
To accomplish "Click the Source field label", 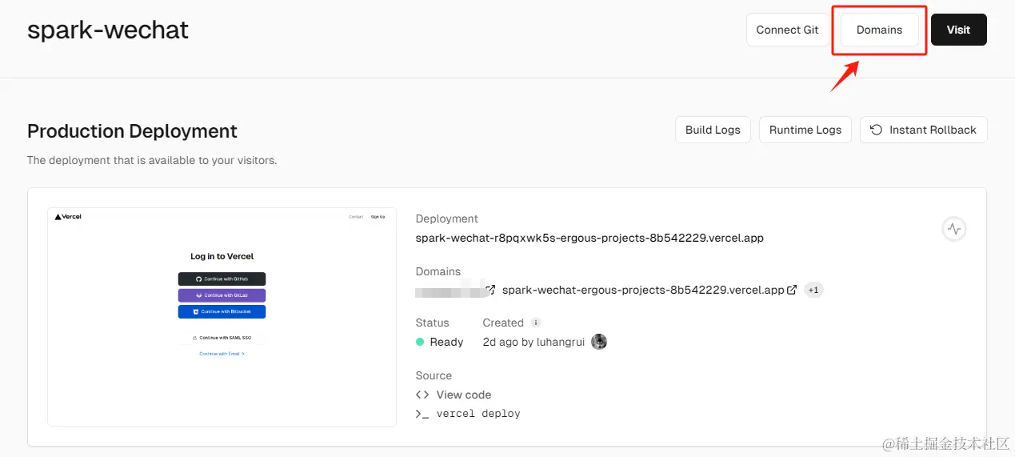I will (434, 375).
